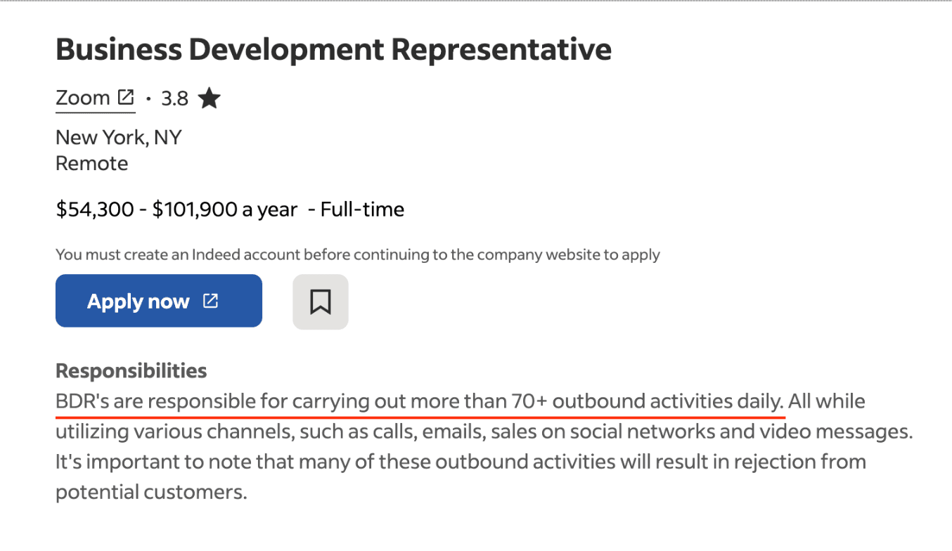Click the Indeed account notice text
The image size is (952, 551).
tap(357, 254)
